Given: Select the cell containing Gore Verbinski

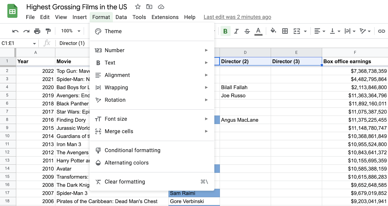Looking at the screenshot, I should pyautogui.click(x=194, y=201).
